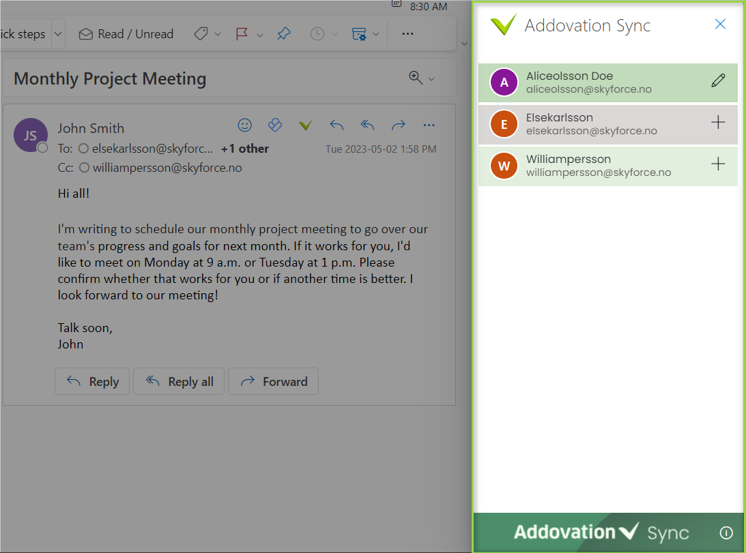Click the info icon in Addovation footer

pos(726,533)
